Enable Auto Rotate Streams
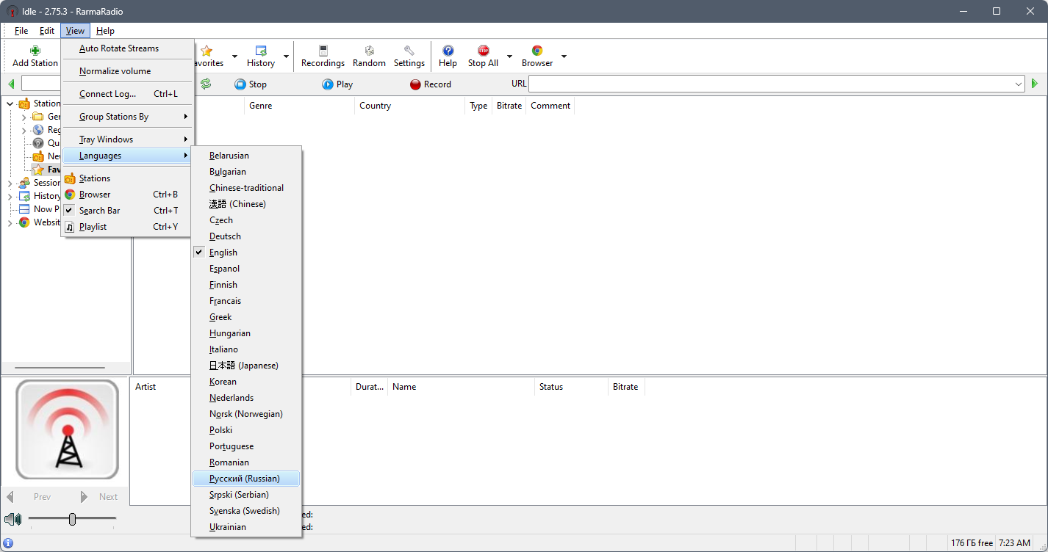Image resolution: width=1048 pixels, height=552 pixels. [119, 48]
